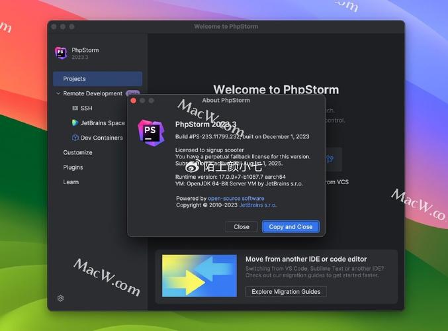448x331 pixels.
Task: Switch to the Customize tab
Action: (x=77, y=152)
